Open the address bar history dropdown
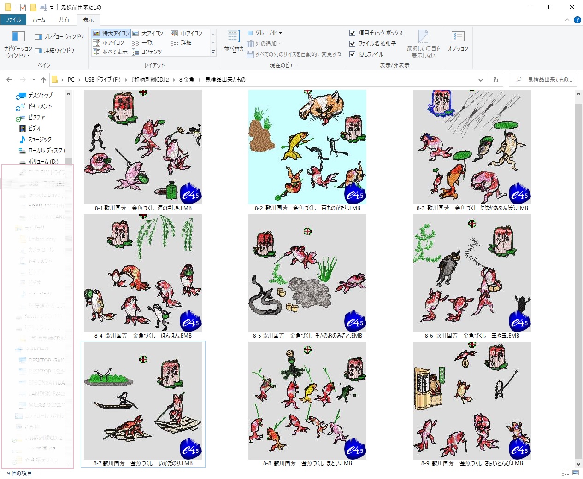583x479 pixels. tap(481, 80)
